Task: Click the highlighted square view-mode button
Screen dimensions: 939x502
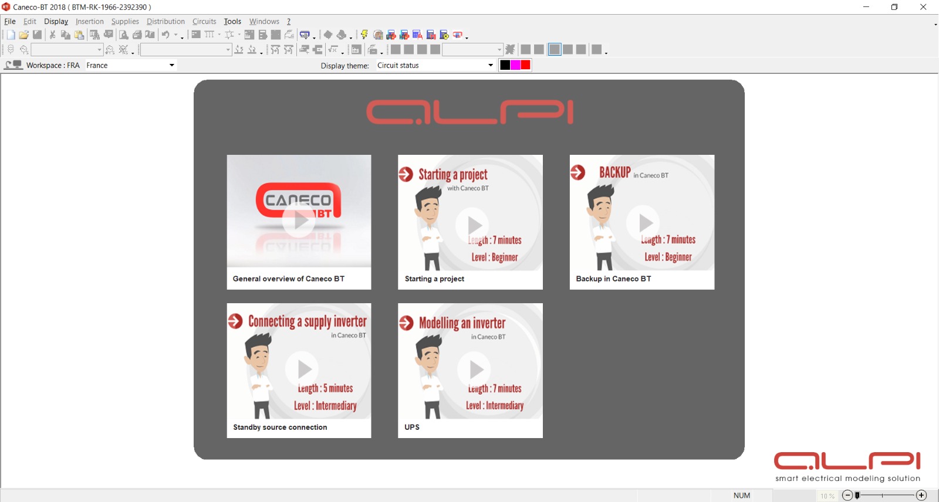Action: tap(555, 50)
